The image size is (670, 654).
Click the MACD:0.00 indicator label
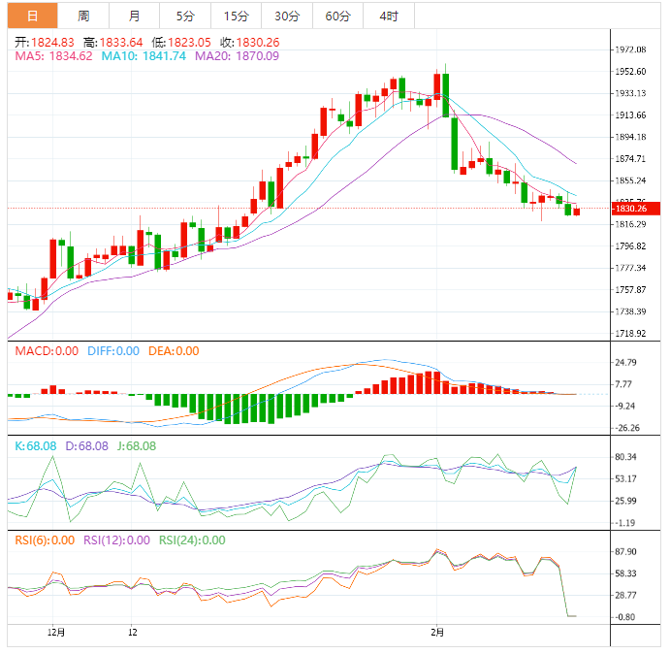(x=46, y=351)
